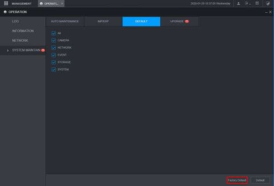Uncheck the Storage checkbox
Screen dimensions: 274x186
click(53, 62)
